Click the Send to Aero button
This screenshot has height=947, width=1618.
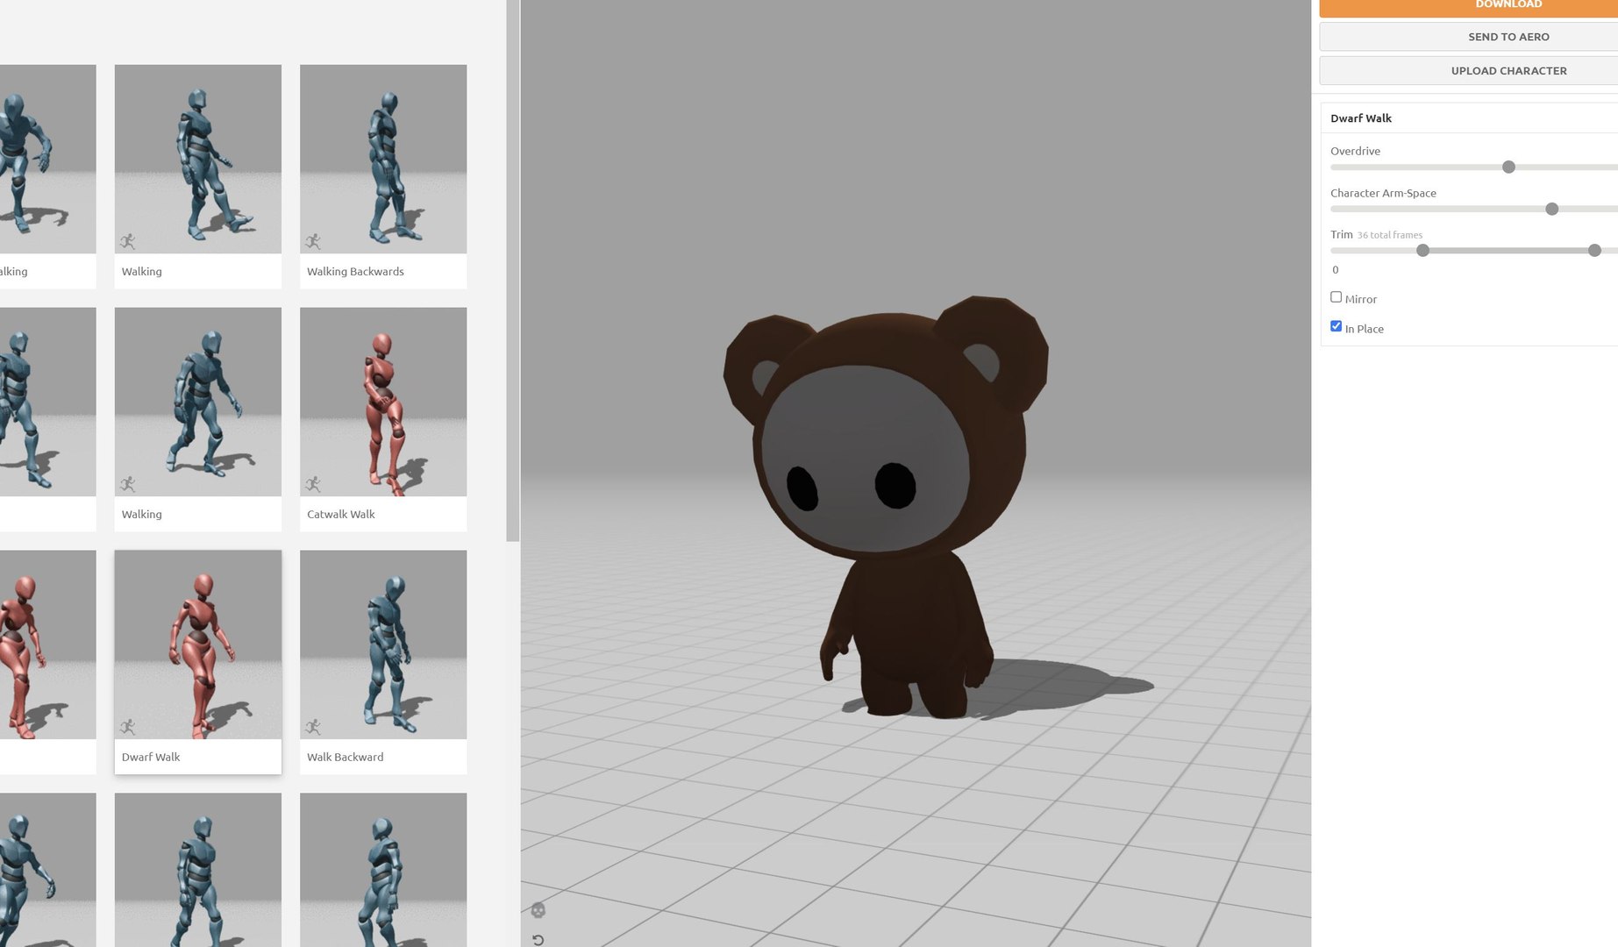[1469, 37]
